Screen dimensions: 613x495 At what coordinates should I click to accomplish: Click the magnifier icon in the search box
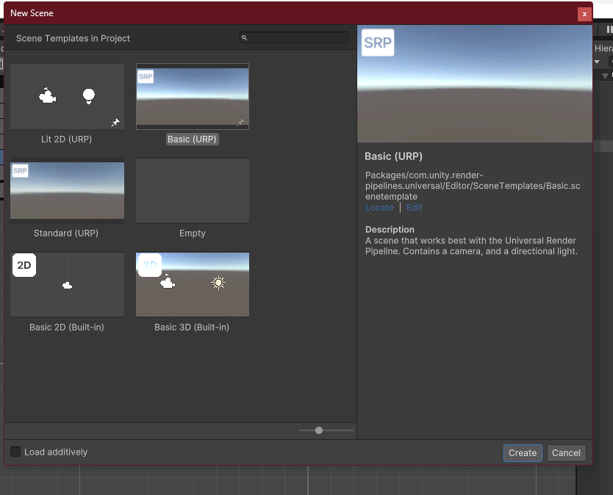(244, 38)
